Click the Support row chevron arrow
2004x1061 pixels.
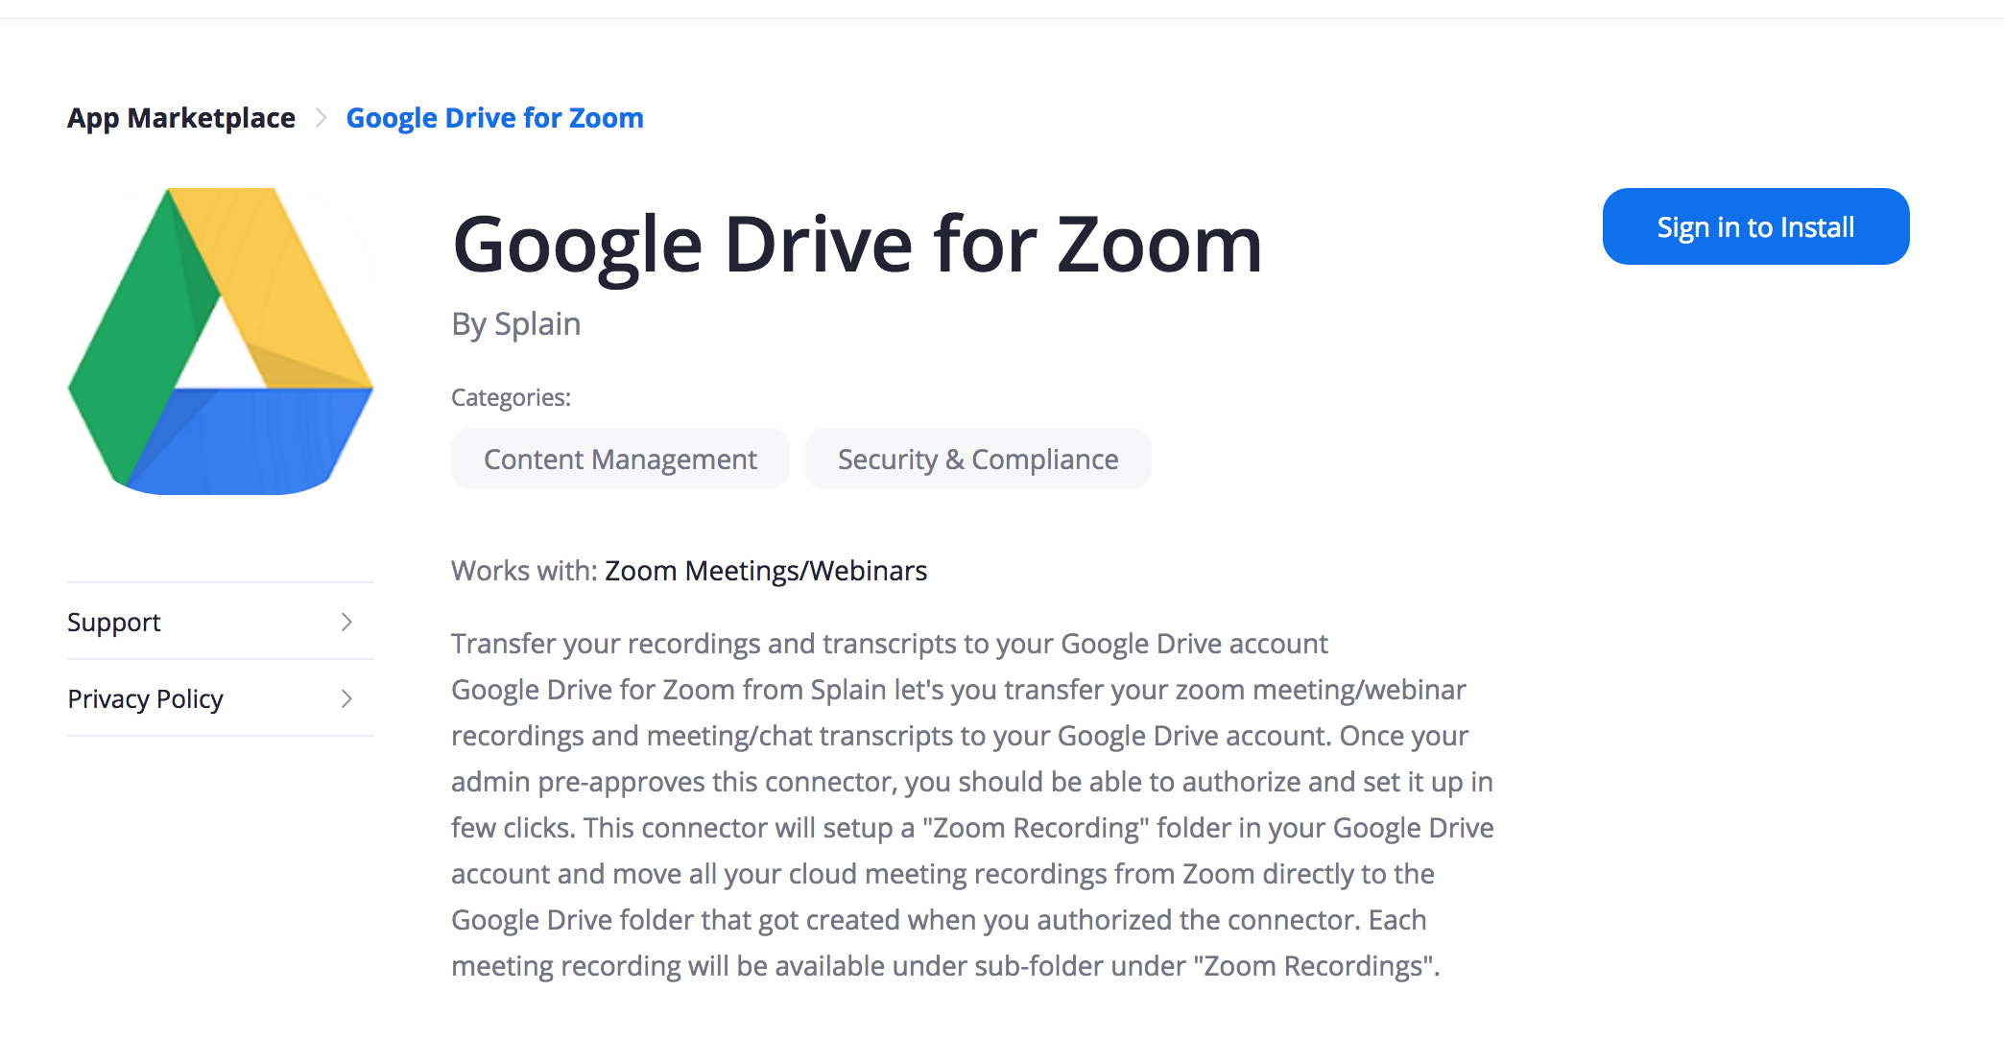[346, 622]
